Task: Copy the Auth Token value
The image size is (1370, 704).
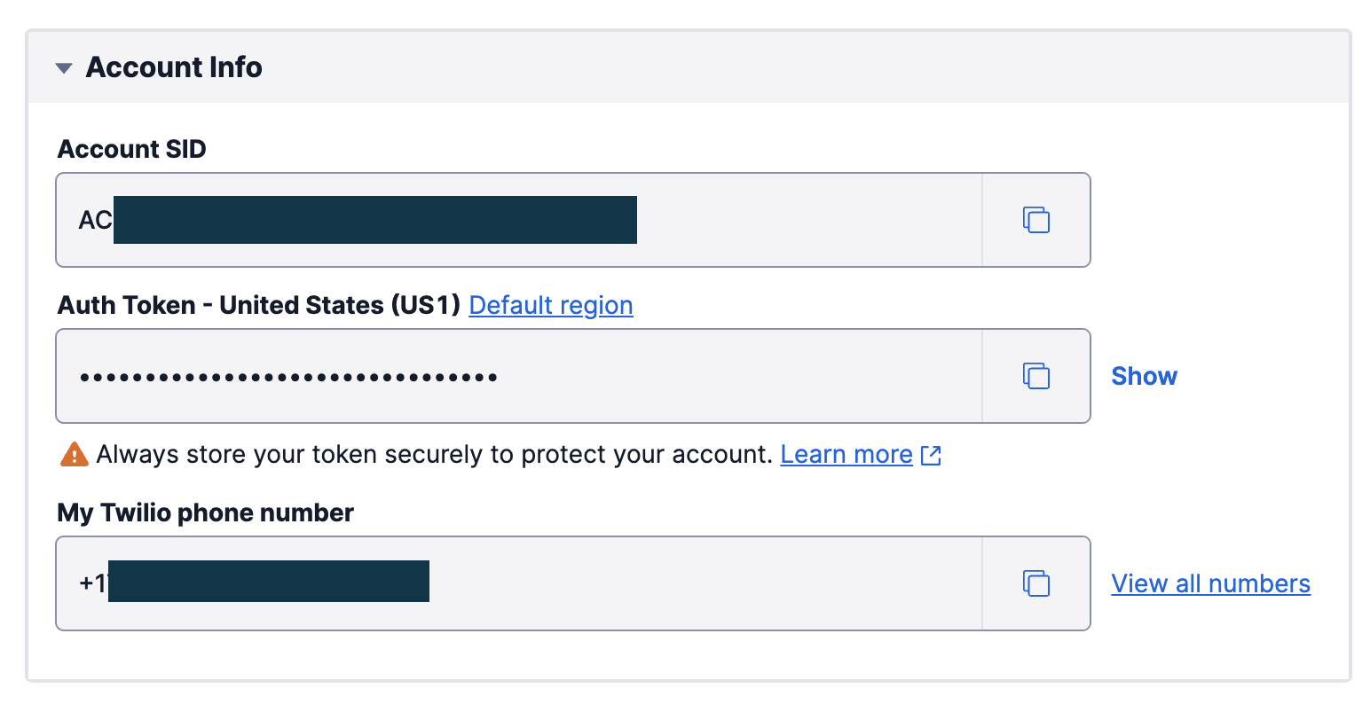Action: [1035, 376]
